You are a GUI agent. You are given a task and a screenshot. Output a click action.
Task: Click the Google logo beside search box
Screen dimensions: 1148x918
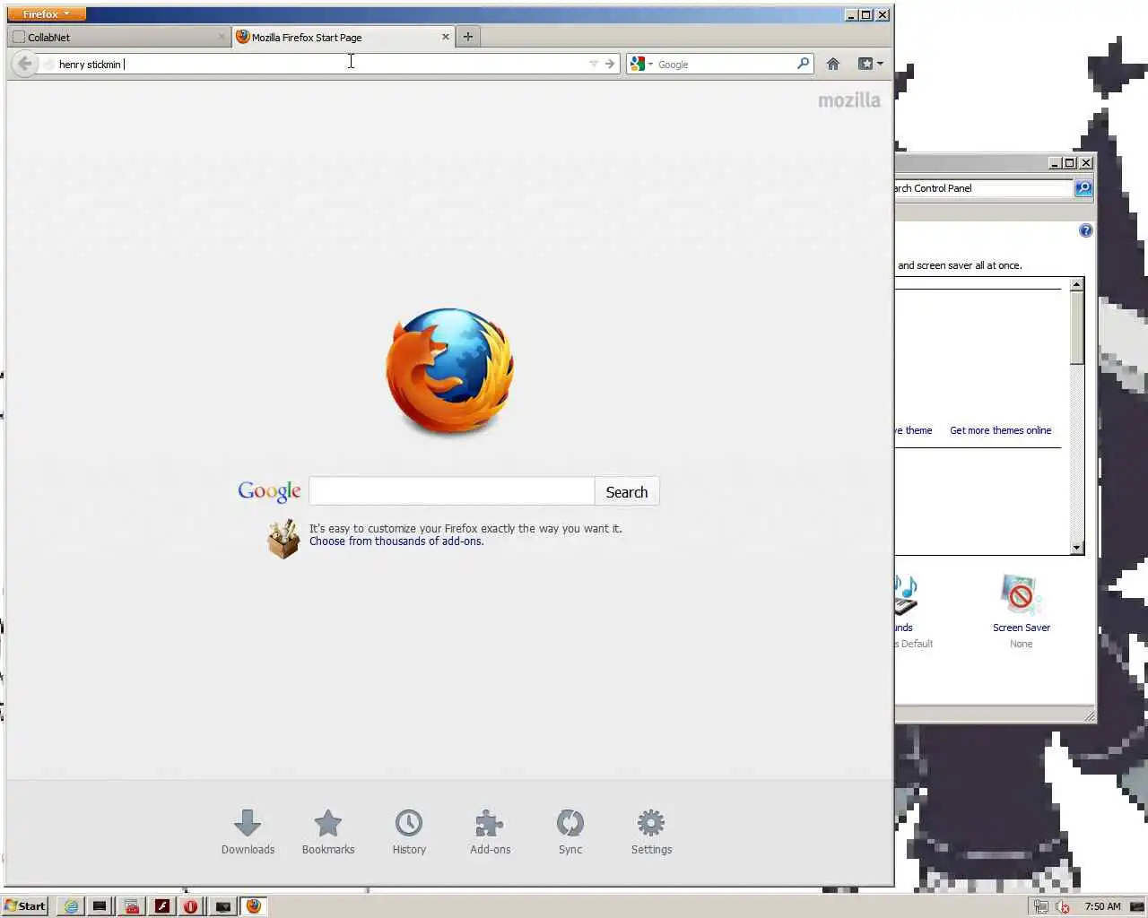coord(269,491)
